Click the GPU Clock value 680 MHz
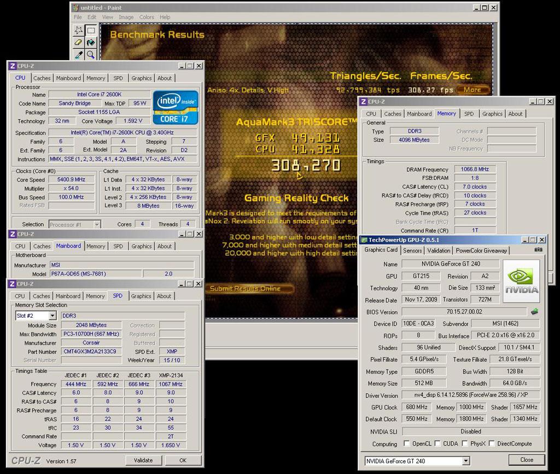 (x=417, y=407)
